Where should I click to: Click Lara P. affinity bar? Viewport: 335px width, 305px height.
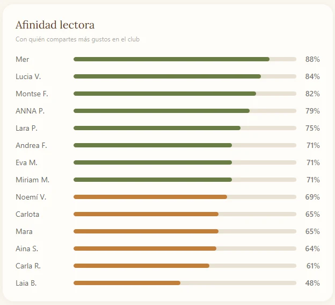click(x=185, y=128)
